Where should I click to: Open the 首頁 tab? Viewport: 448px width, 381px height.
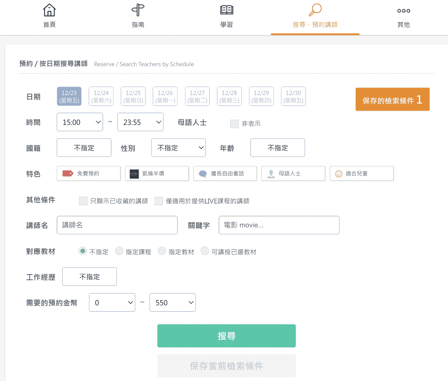click(49, 17)
